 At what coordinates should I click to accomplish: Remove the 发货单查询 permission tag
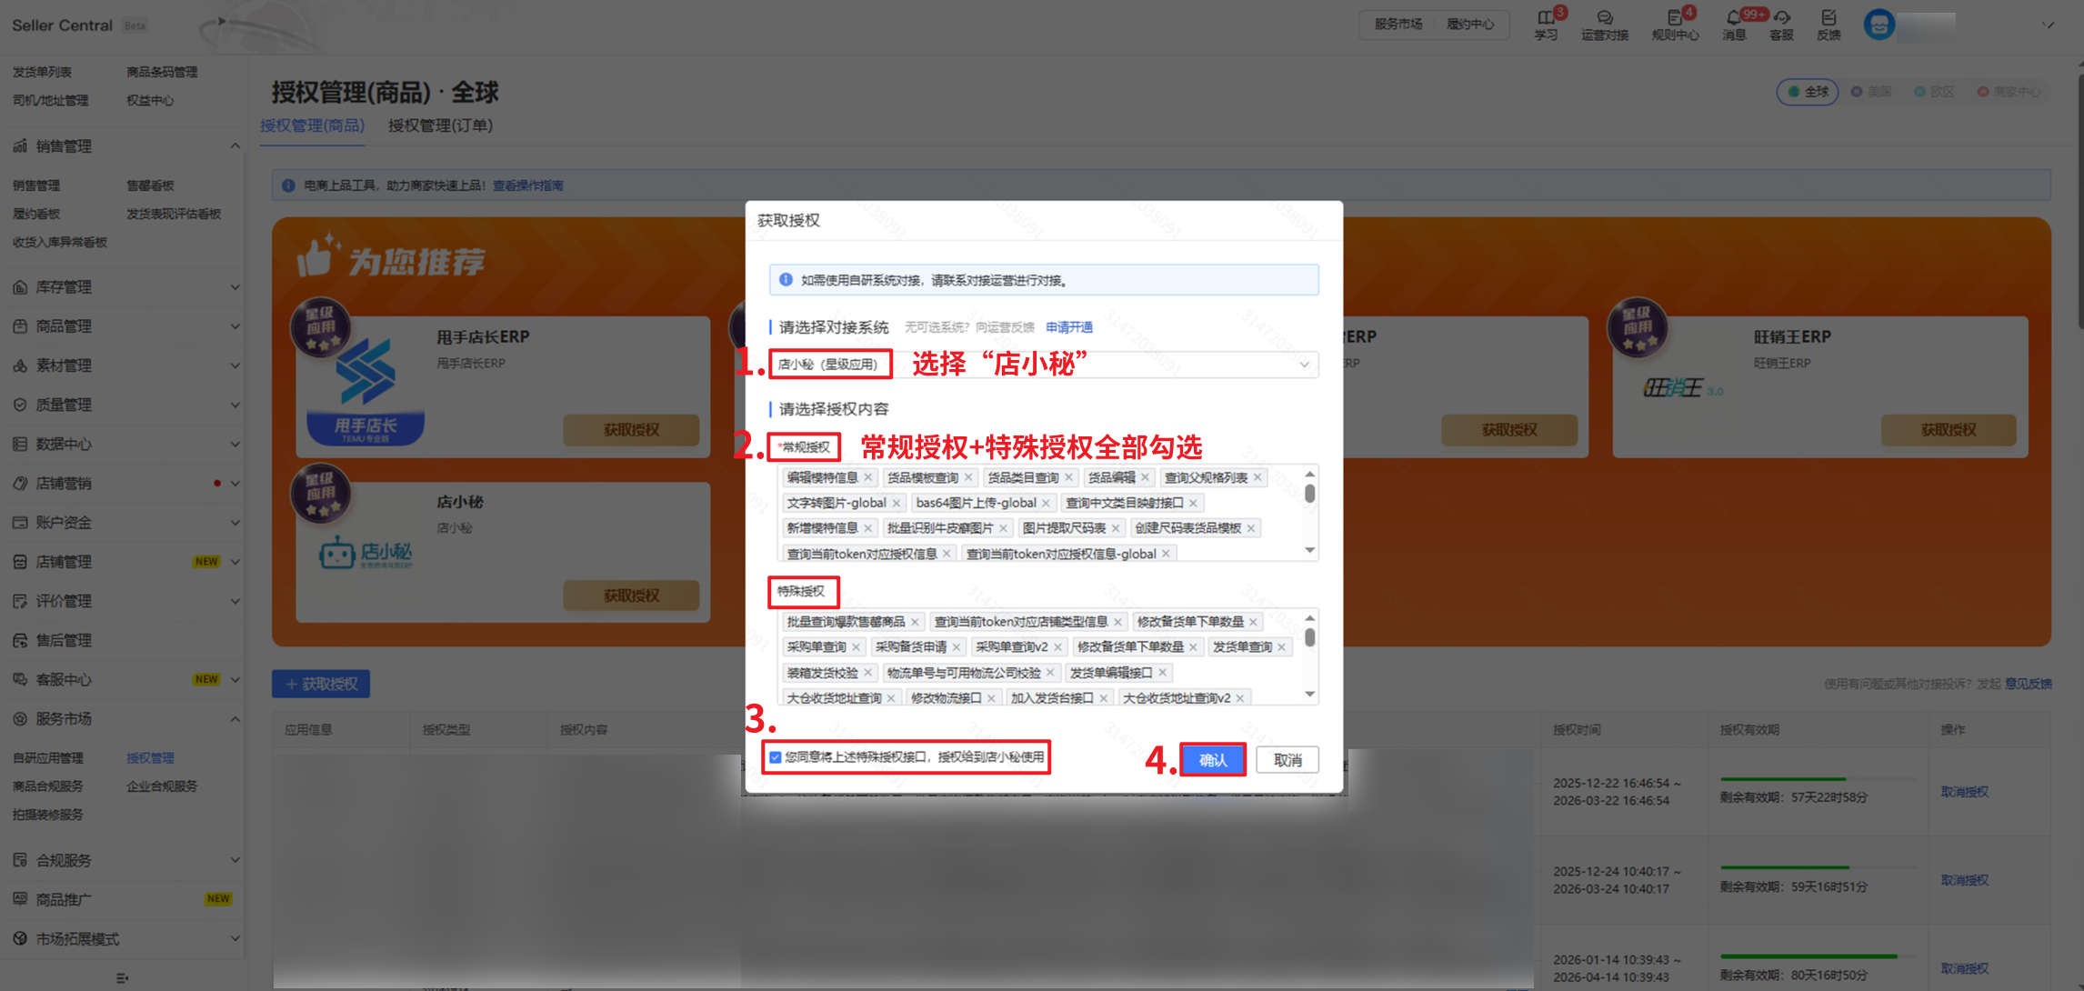click(x=1282, y=647)
